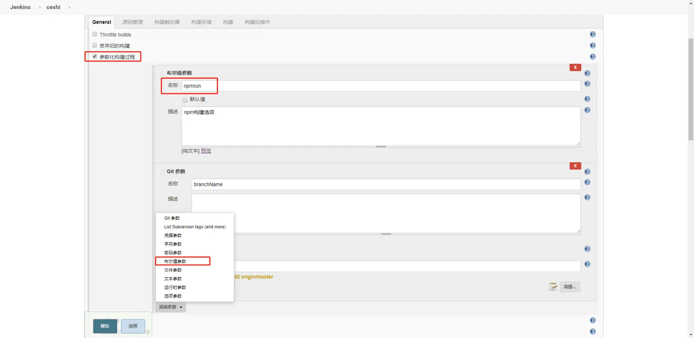694x338 pixels.
Task: Switch to the 构建触发器 tab
Action: click(x=167, y=22)
